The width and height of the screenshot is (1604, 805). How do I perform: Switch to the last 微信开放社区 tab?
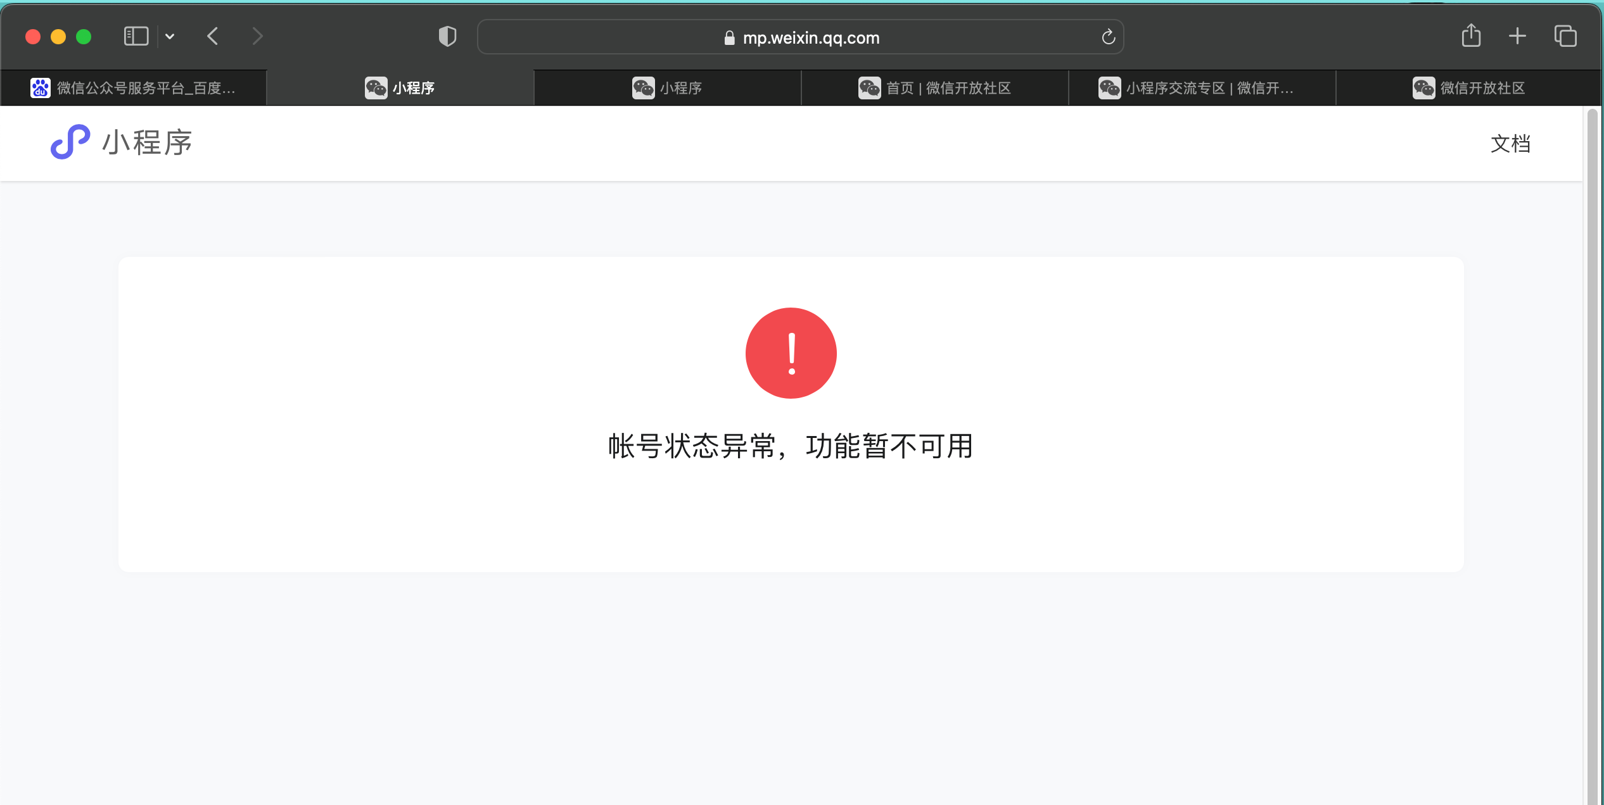pos(1468,88)
